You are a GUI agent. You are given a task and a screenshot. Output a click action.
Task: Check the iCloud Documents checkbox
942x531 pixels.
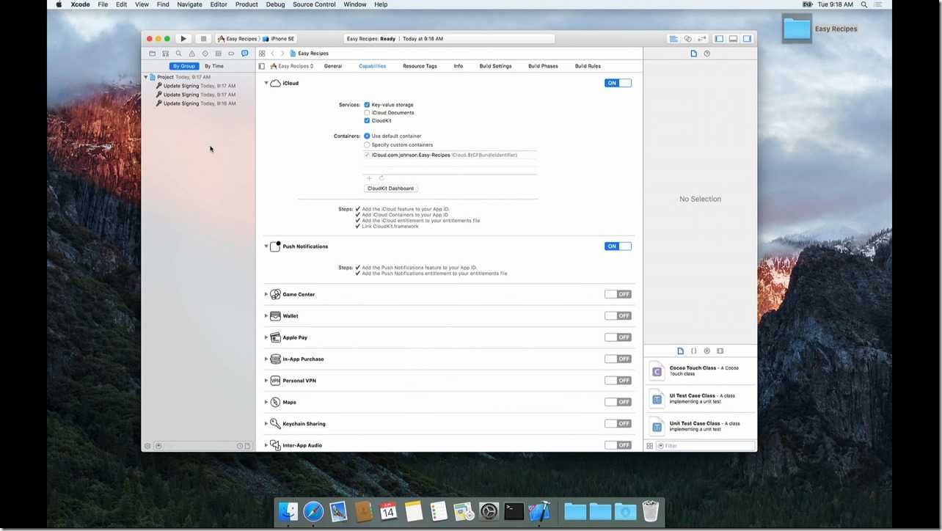(x=367, y=113)
